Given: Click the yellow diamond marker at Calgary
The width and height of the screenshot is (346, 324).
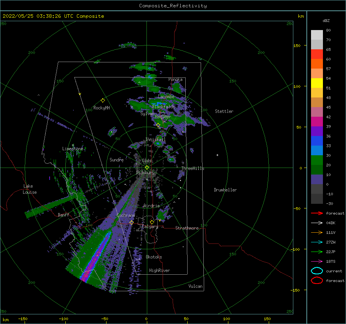Looking at the screenshot, I should pyautogui.click(x=152, y=222).
